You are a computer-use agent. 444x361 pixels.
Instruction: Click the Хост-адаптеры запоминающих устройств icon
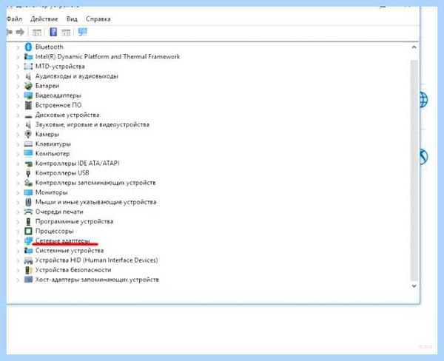tap(28, 280)
